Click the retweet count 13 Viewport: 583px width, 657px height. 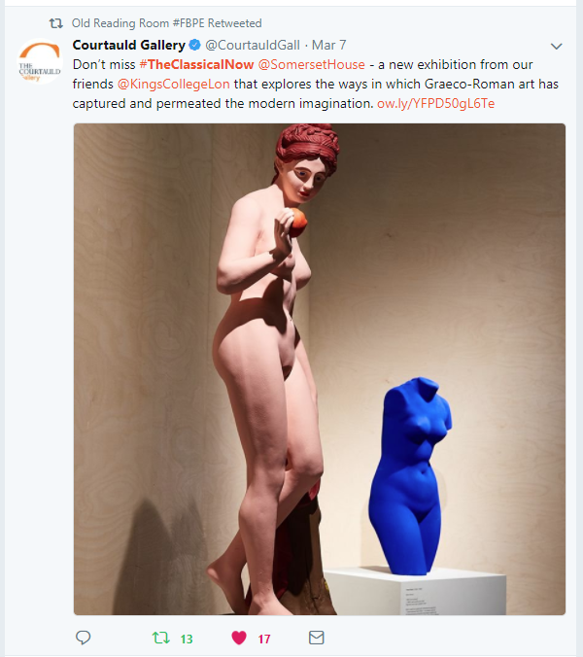click(x=187, y=639)
